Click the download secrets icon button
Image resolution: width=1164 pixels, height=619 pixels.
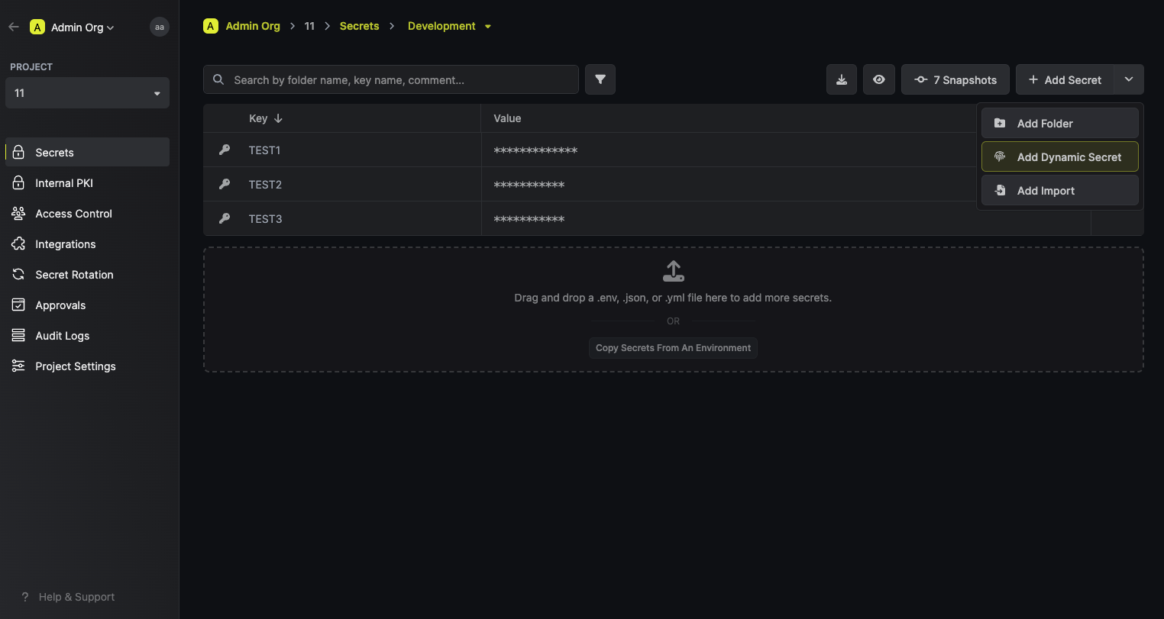[x=842, y=79]
